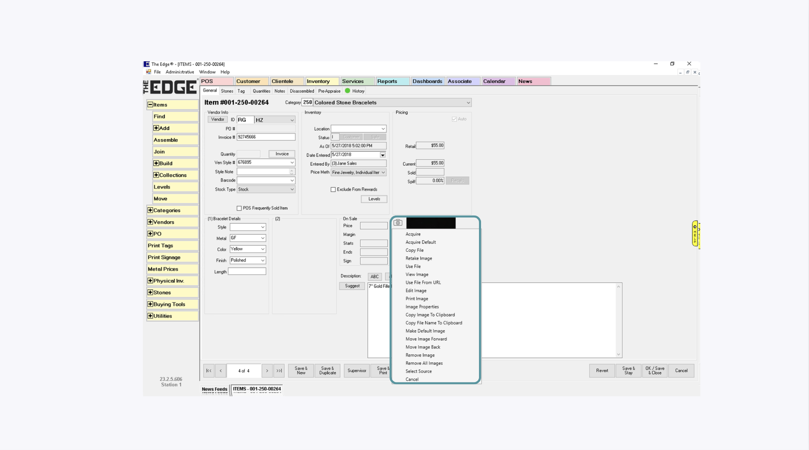Click the Revert button
This screenshot has width=809, height=450.
pos(602,371)
